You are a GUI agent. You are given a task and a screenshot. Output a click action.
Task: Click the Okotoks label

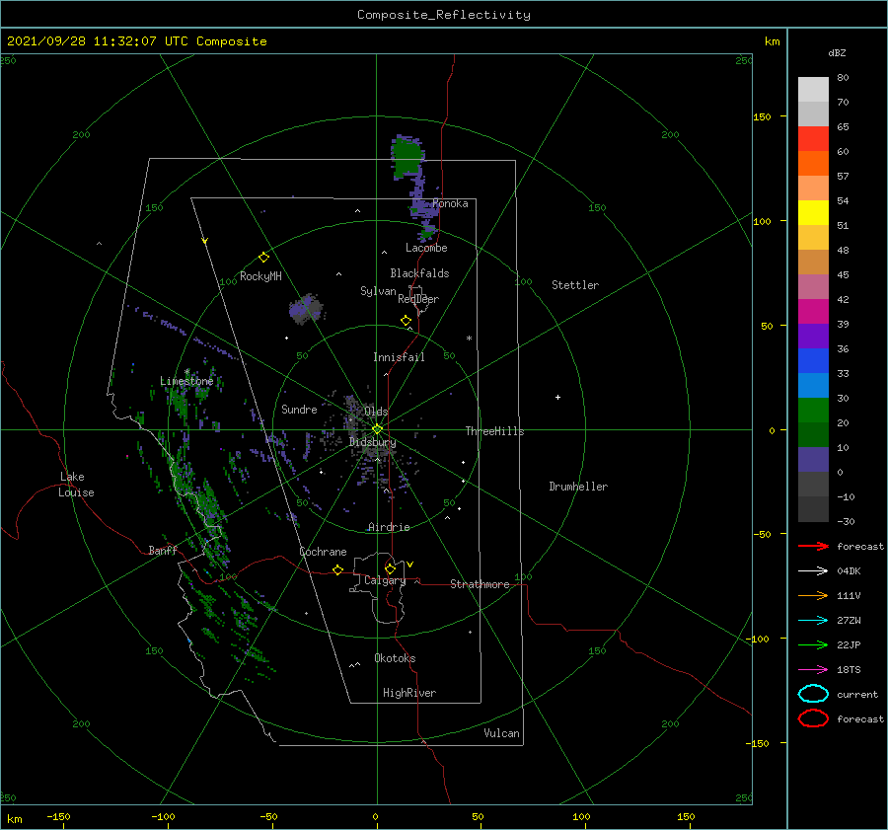coord(395,658)
